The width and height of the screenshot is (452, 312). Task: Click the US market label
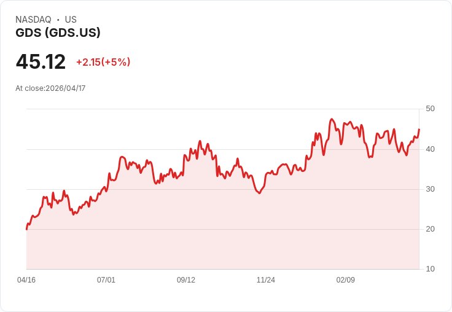(x=71, y=20)
